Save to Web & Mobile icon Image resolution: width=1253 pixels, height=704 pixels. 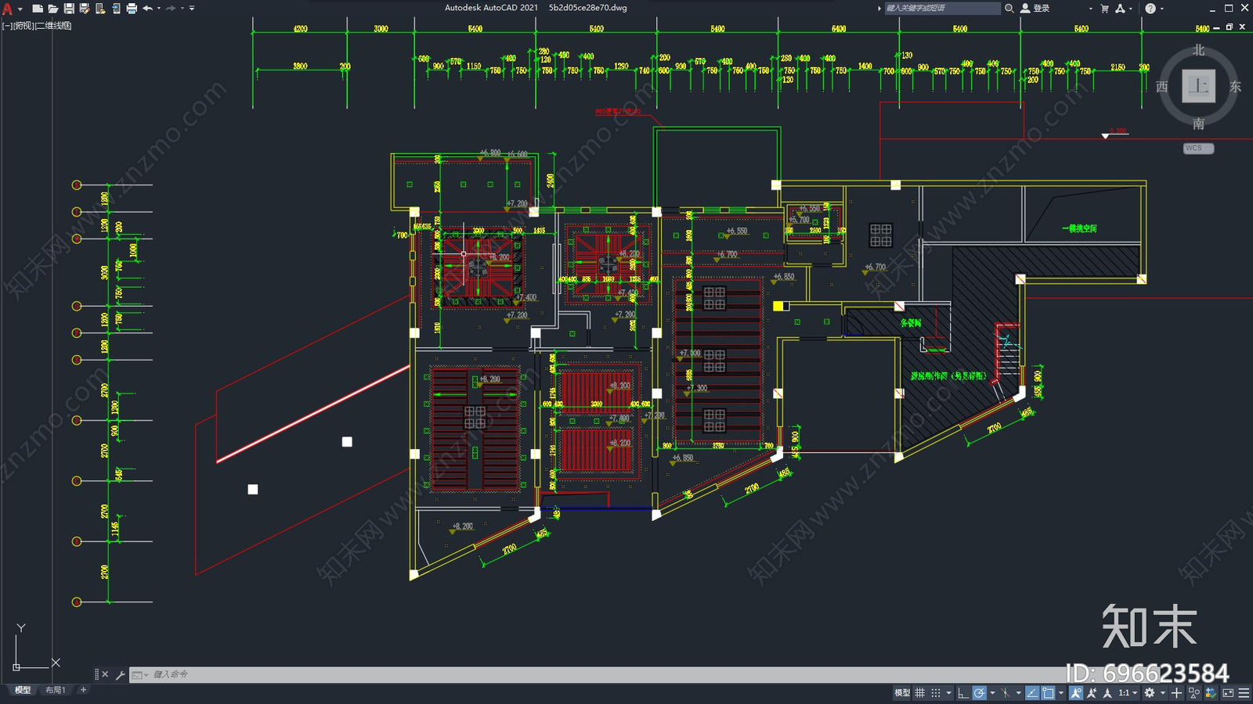pyautogui.click(x=116, y=9)
